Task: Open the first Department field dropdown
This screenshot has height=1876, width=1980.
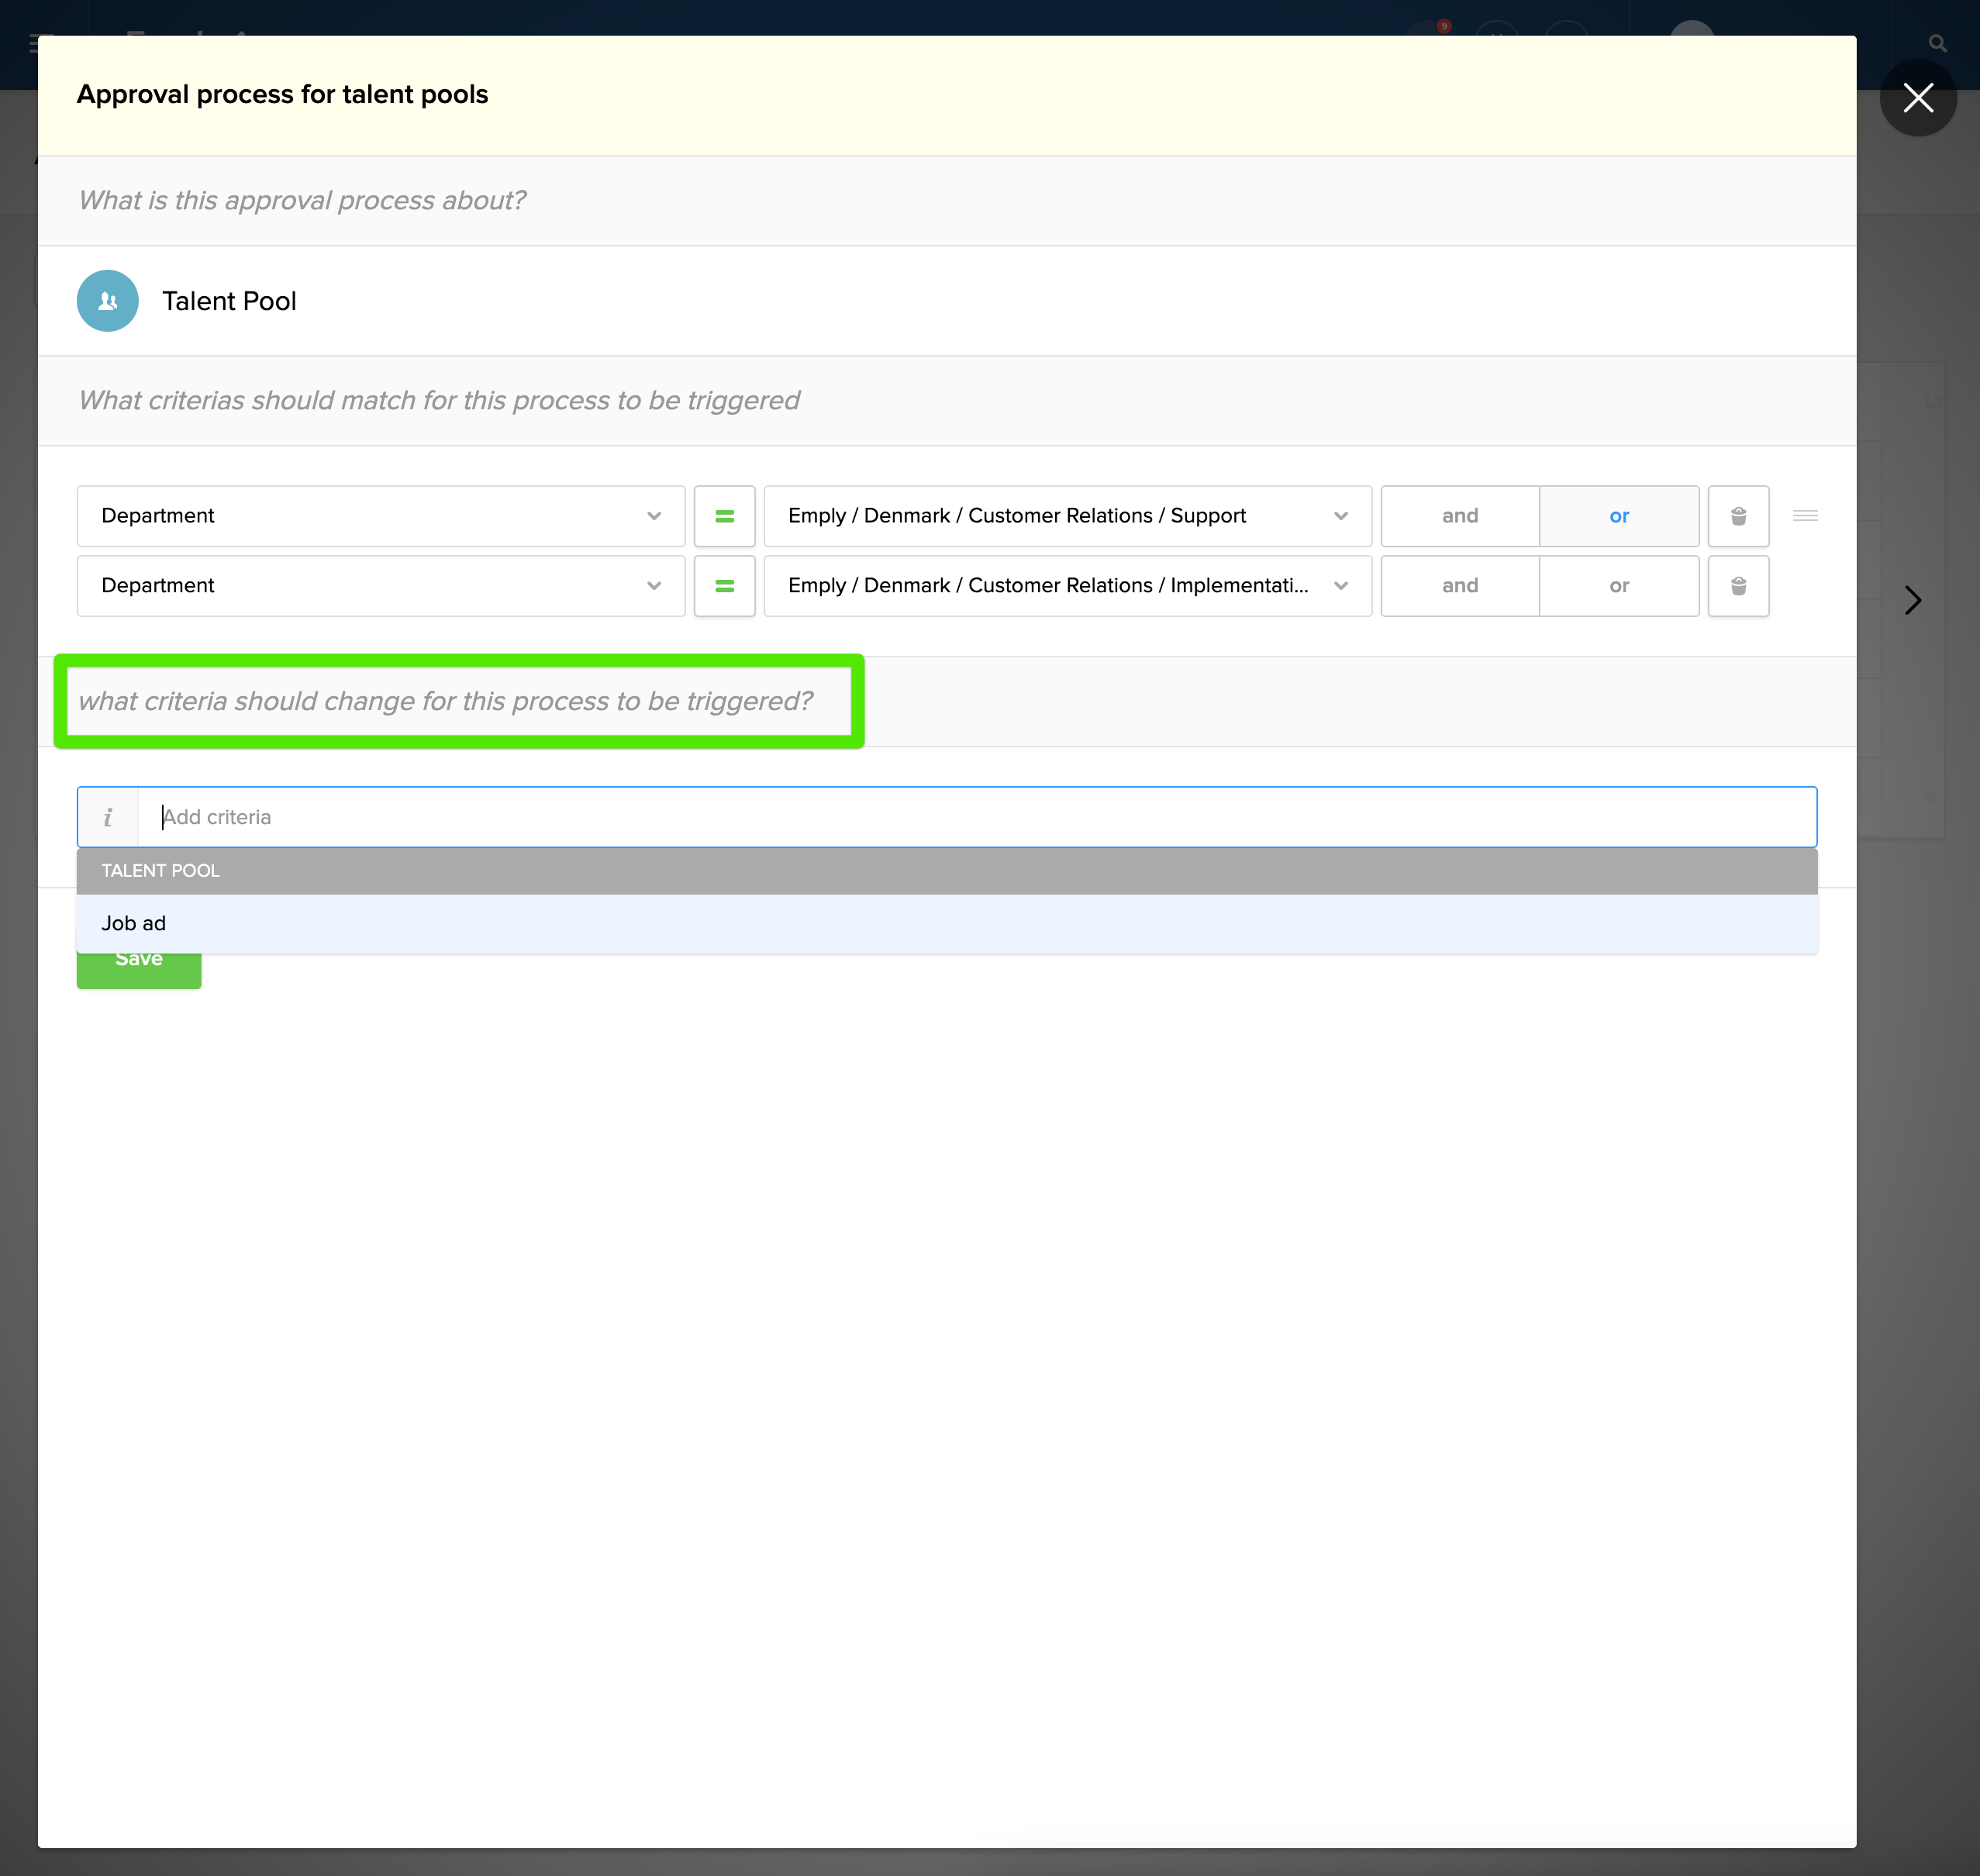Action: tap(380, 516)
